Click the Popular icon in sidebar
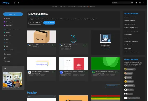 [x=5, y=58]
